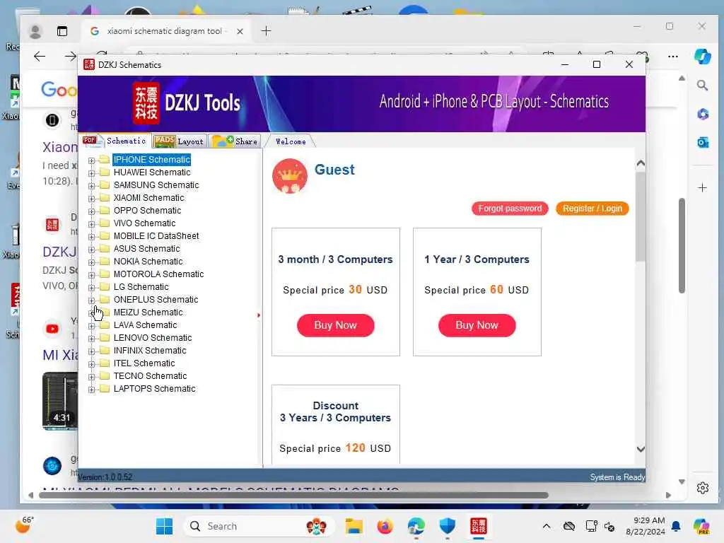Expand the MOBILE IC DataSheet node
Viewport: 724px width, 543px height.
91,237
